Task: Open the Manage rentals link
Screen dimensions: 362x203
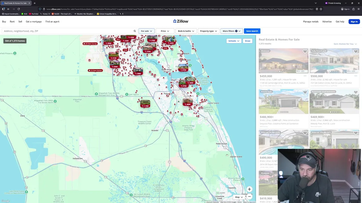Action: click(311, 21)
